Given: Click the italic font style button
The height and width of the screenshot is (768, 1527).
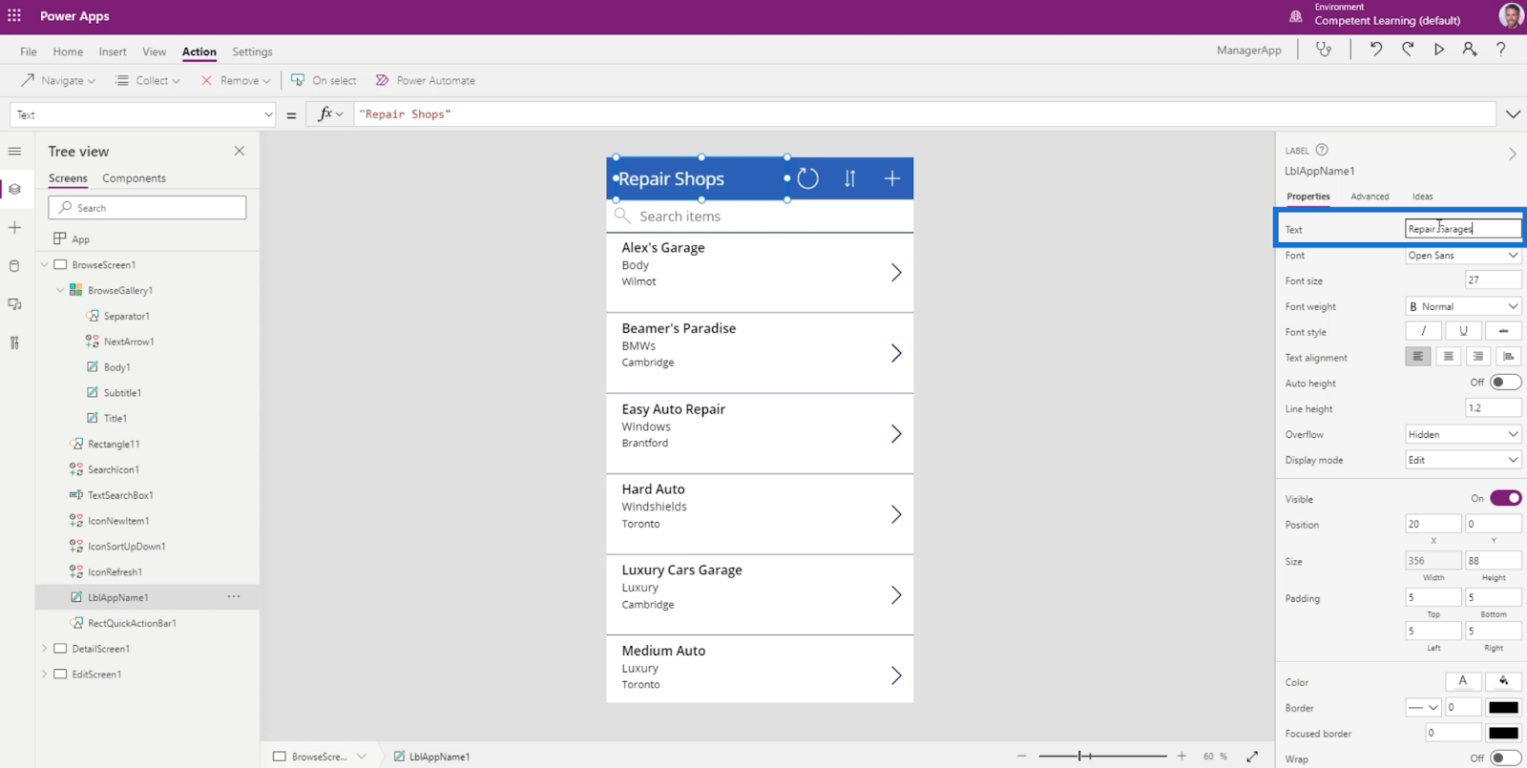Looking at the screenshot, I should click(x=1423, y=331).
